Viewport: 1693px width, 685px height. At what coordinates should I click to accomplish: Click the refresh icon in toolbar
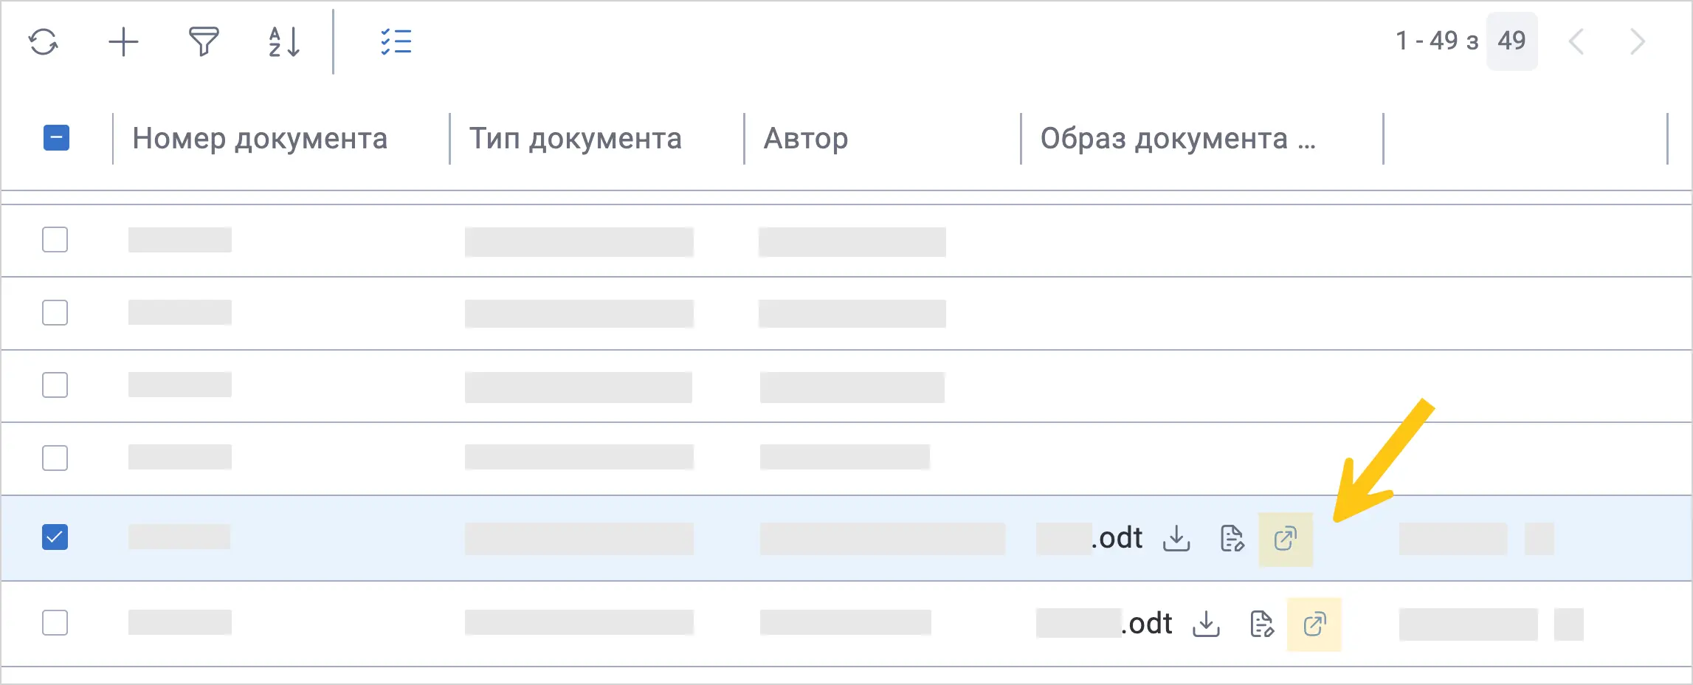[x=44, y=42]
